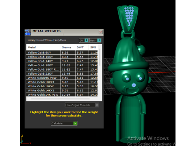Image resolution: width=195 pixels, height=146 pixels.
Task: Click the horizontal scrollbar under metals table
Action: point(60,99)
